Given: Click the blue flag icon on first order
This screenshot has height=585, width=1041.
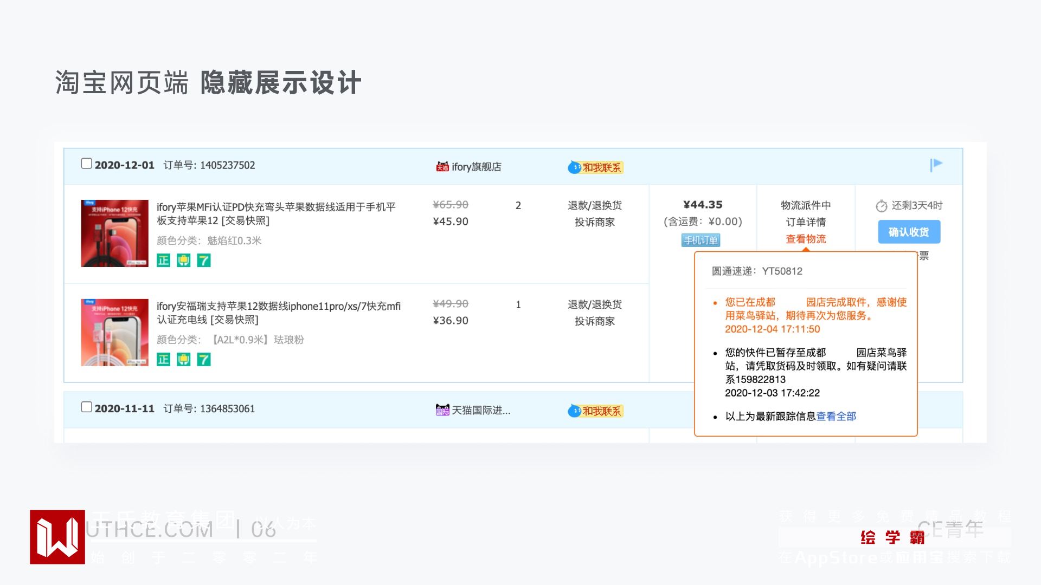Looking at the screenshot, I should 936,165.
